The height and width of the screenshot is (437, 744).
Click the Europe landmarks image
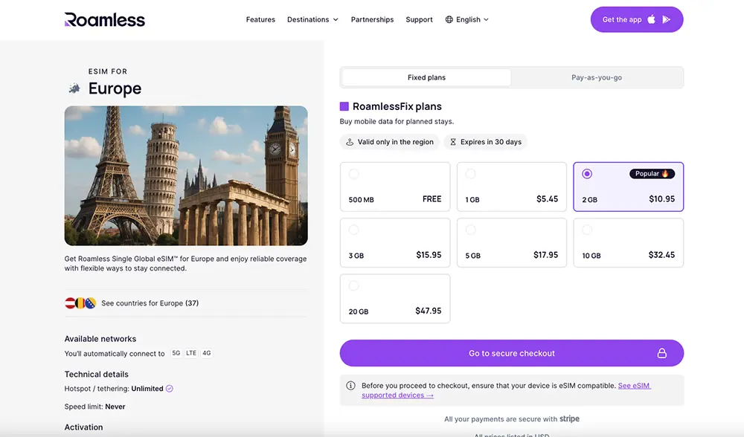186,175
